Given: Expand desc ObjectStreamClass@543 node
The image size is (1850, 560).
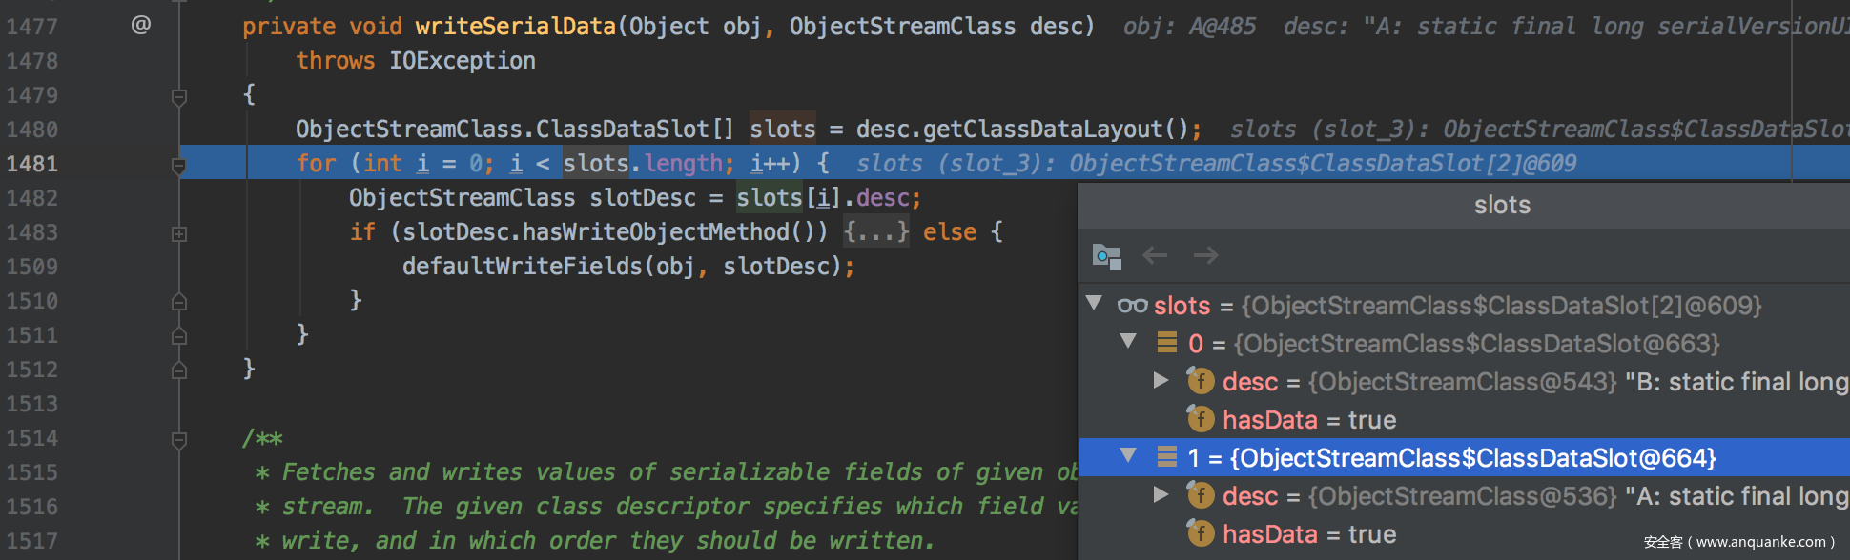Looking at the screenshot, I should [1161, 381].
